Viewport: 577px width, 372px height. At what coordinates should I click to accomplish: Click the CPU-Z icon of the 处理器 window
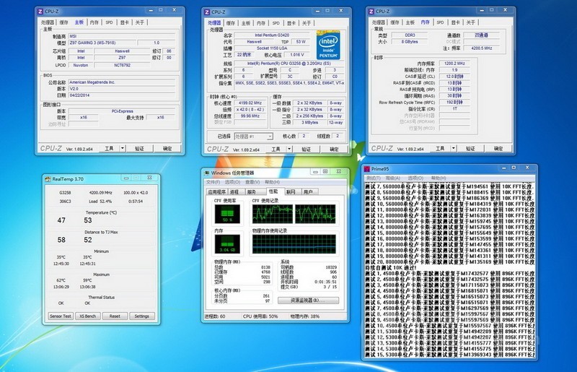(207, 12)
